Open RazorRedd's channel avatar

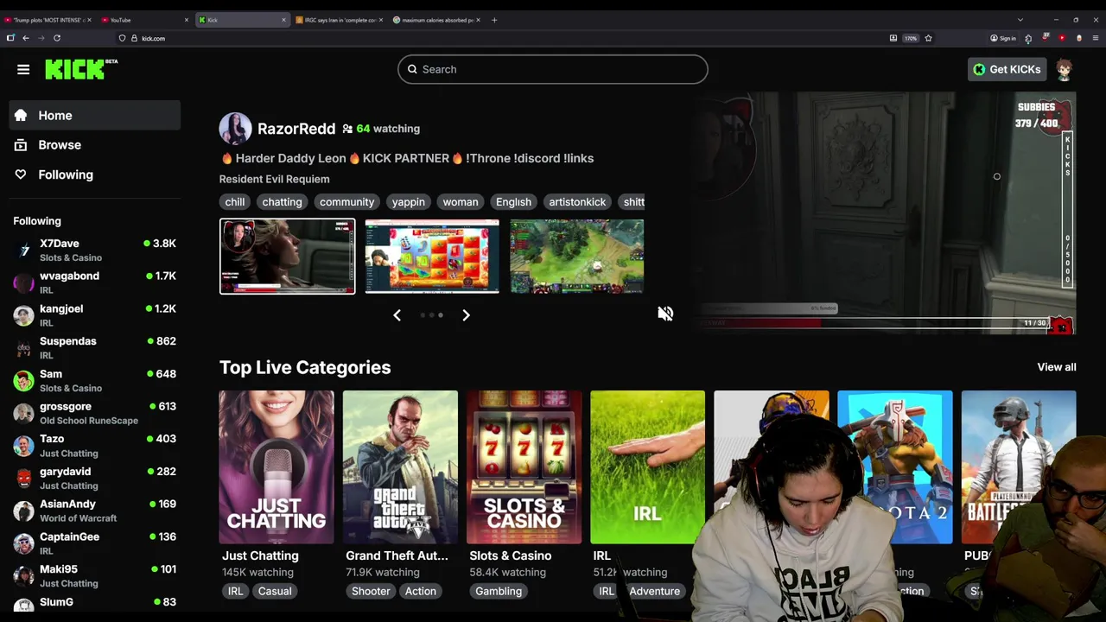(235, 129)
